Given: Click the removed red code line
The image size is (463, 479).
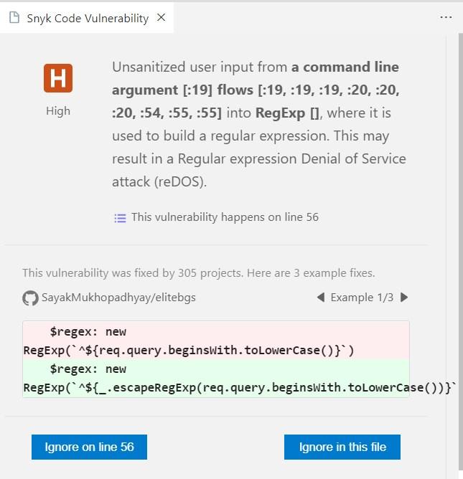Looking at the screenshot, I should point(216,341).
